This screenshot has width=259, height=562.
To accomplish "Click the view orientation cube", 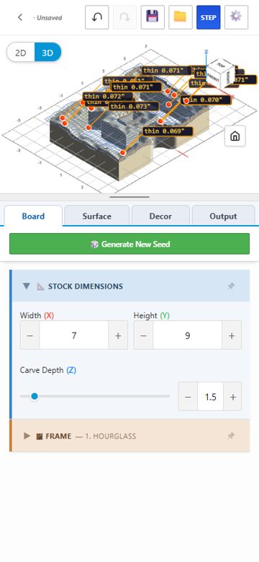I will pyautogui.click(x=220, y=74).
